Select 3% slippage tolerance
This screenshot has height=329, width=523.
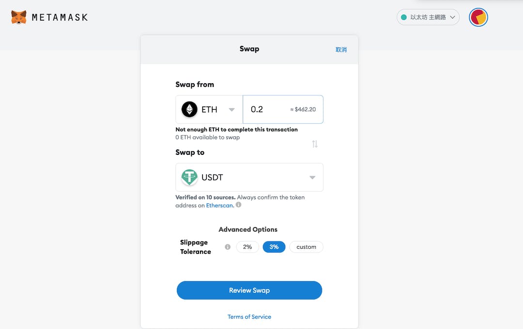[274, 247]
